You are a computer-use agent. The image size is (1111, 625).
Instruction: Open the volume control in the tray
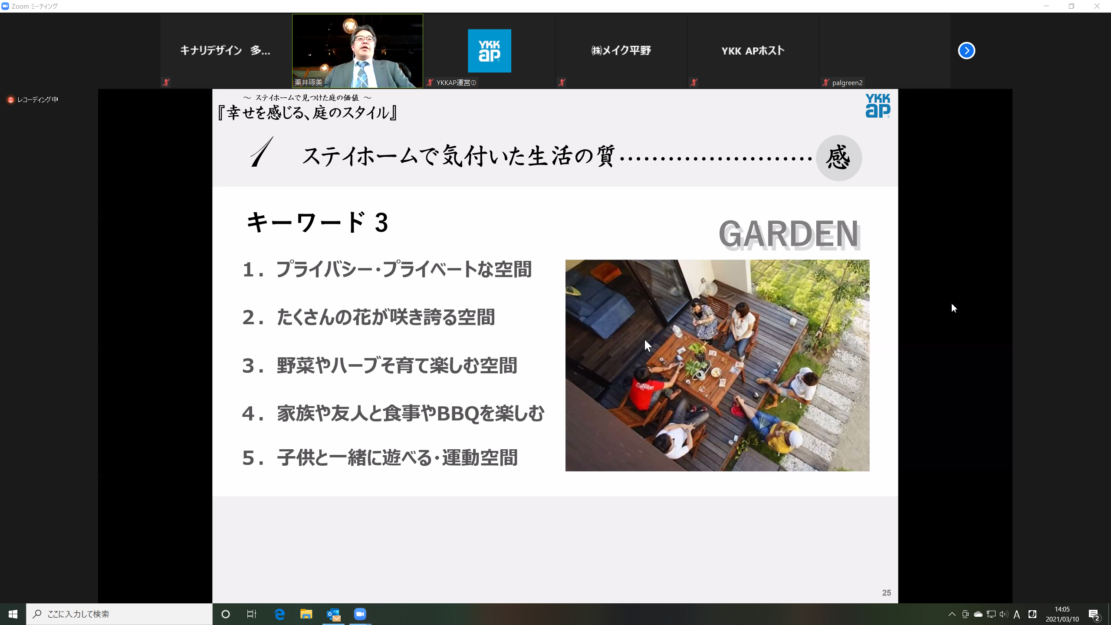point(1004,614)
